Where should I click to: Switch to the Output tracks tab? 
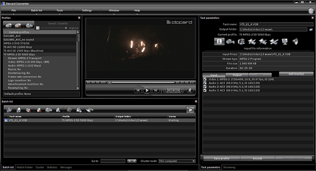[x=237, y=75]
